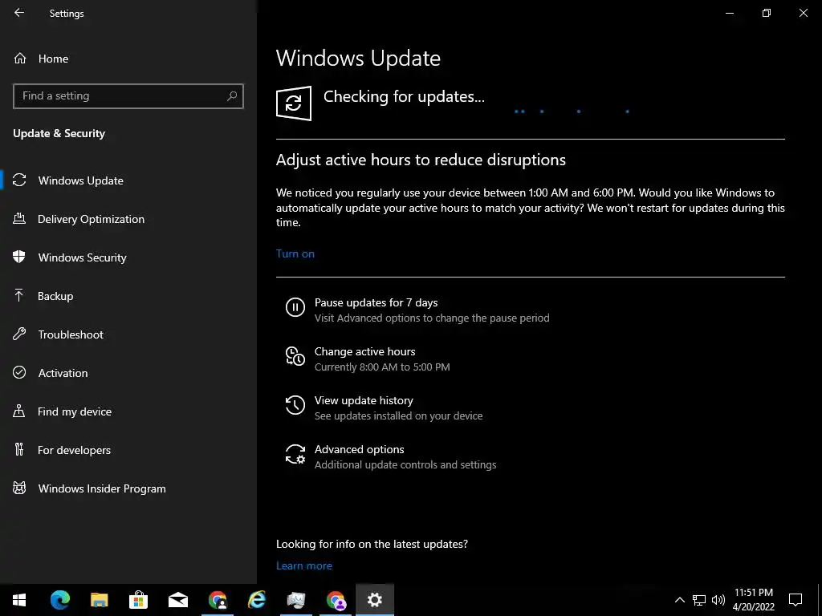The width and height of the screenshot is (822, 616).
Task: Click the Checking for updates status text
Action: tap(404, 96)
